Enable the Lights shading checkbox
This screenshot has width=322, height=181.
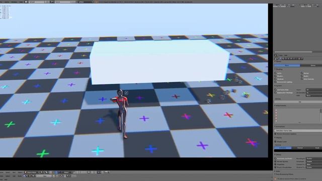(275, 73)
